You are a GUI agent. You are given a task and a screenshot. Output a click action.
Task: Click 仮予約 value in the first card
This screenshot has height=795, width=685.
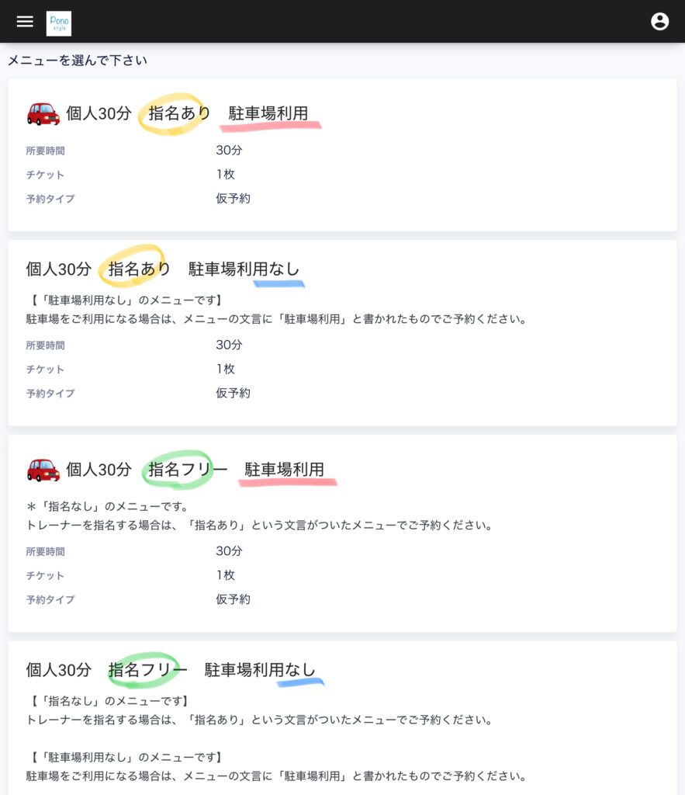(x=233, y=199)
